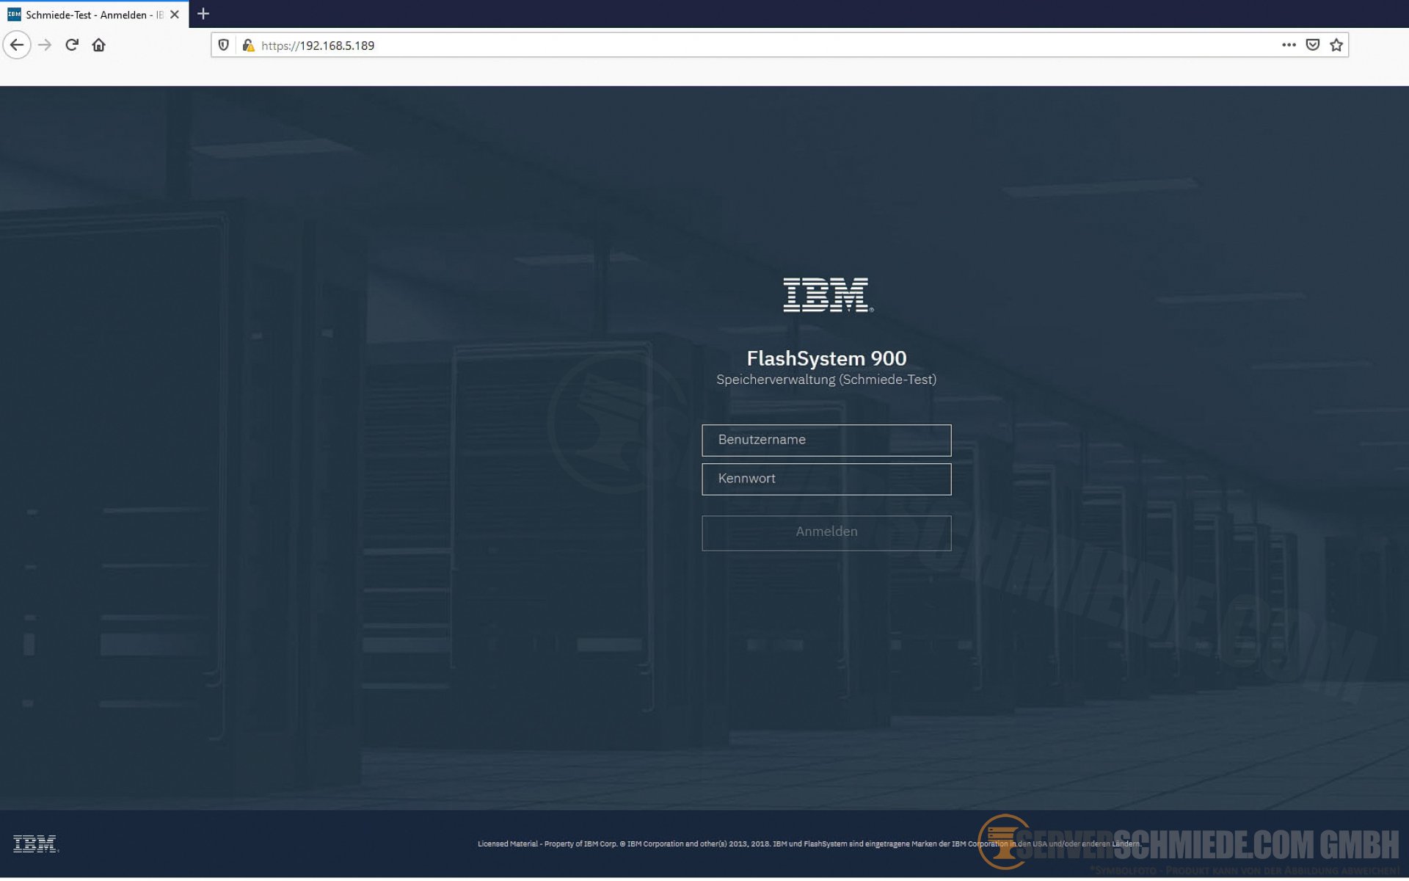This screenshot has width=1409, height=881.
Task: Click the insecure connection padlock icon
Action: coord(248,46)
